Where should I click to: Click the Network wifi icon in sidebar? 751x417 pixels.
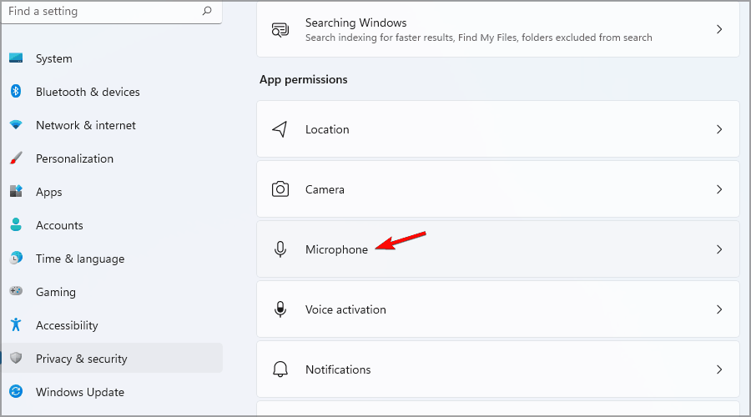click(x=16, y=125)
